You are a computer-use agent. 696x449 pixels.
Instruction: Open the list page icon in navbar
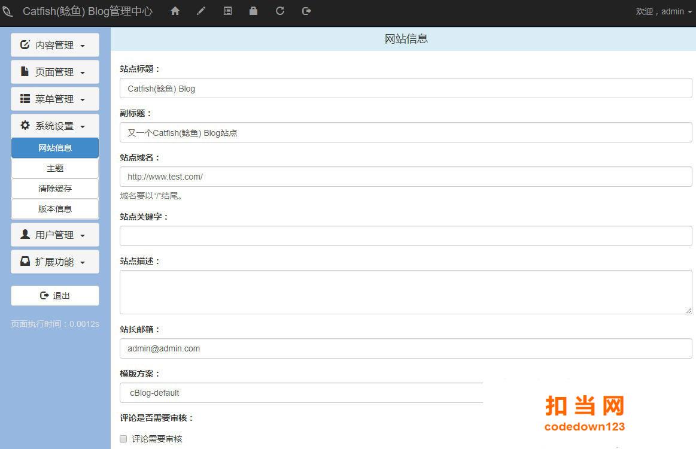point(227,11)
